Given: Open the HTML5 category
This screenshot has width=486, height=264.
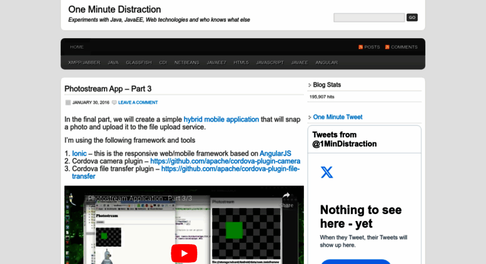Looking at the screenshot, I should (x=241, y=62).
